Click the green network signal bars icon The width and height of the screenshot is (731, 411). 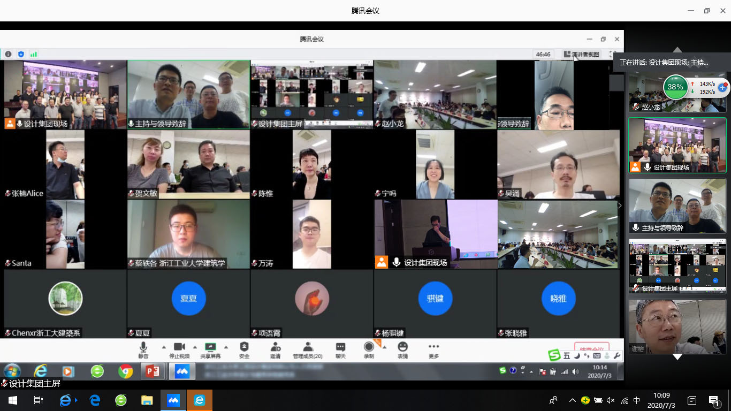click(34, 54)
